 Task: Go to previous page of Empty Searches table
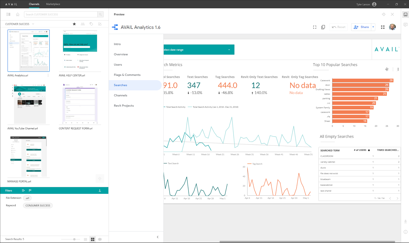coord(390,198)
